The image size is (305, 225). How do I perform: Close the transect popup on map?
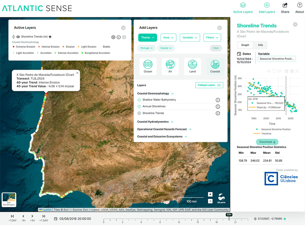pos(77,73)
